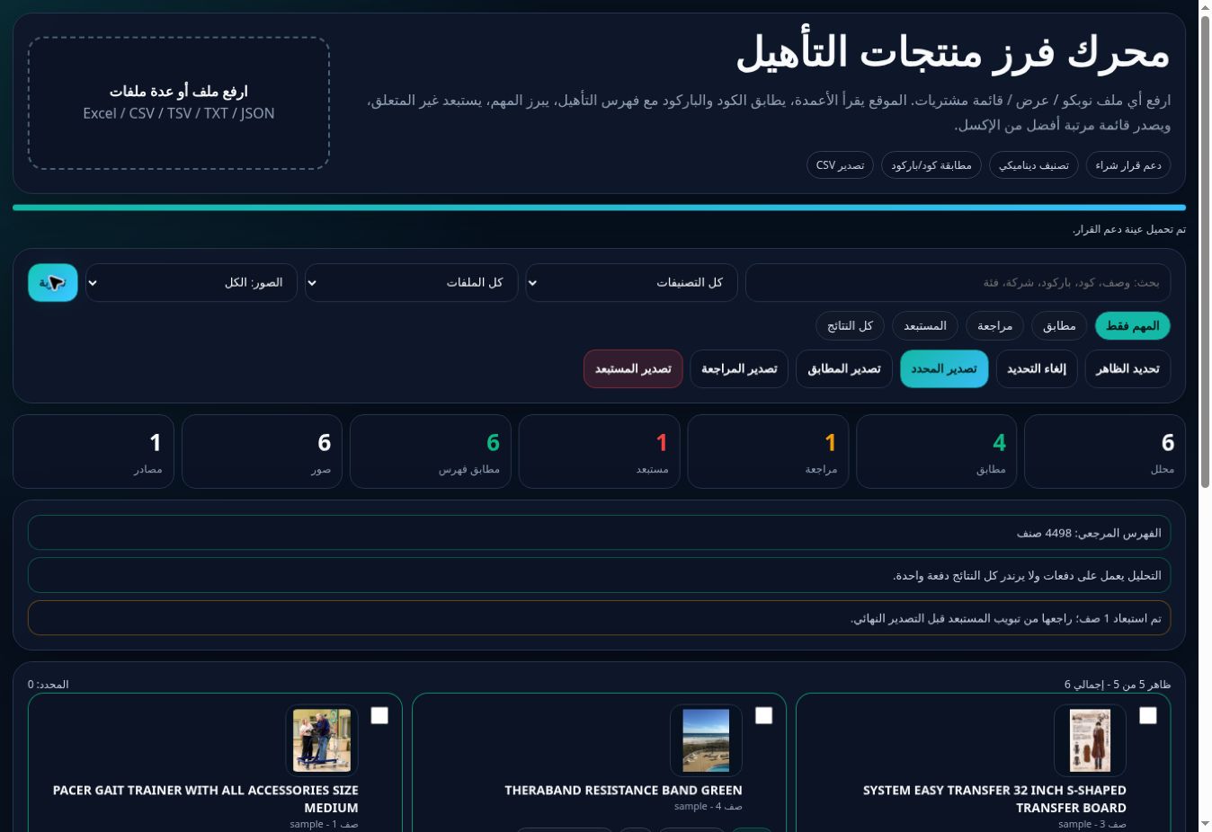Viewport: 1212px width, 832px height.
Task: Click the تصدير CSV chip
Action: coord(840,164)
